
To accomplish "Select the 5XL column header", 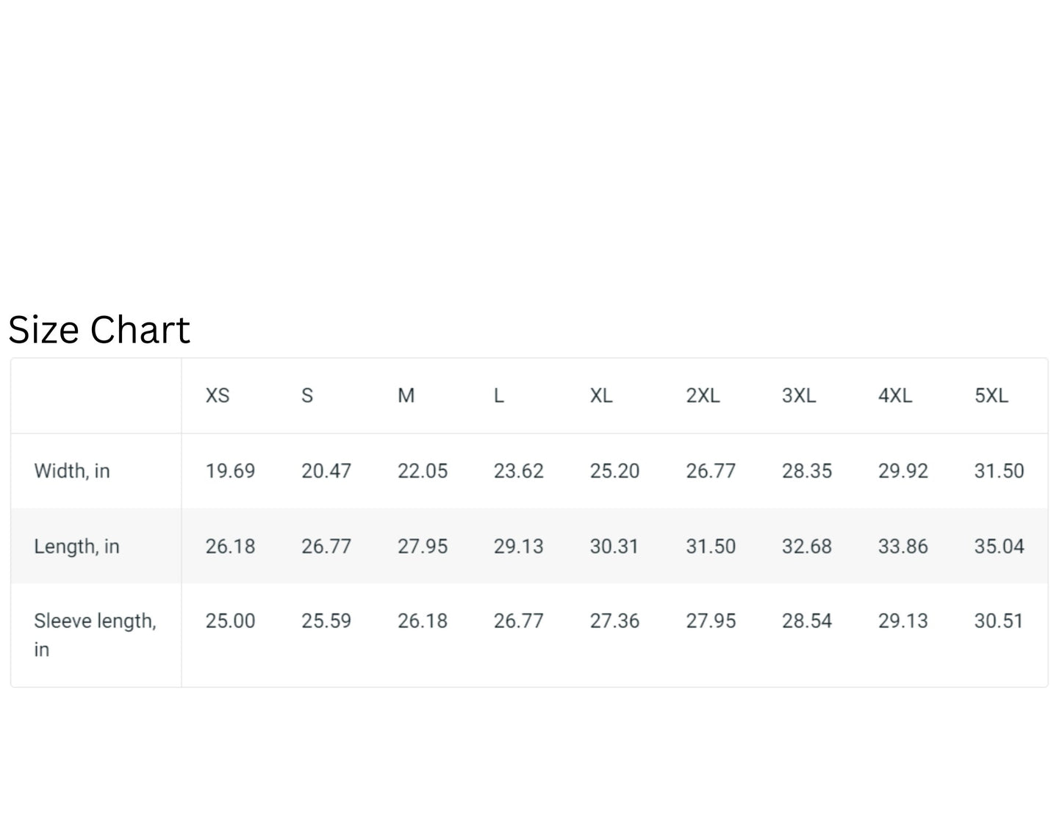I will 991,396.
